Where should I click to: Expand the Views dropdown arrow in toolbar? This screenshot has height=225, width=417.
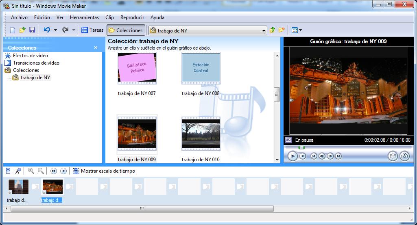click(301, 30)
